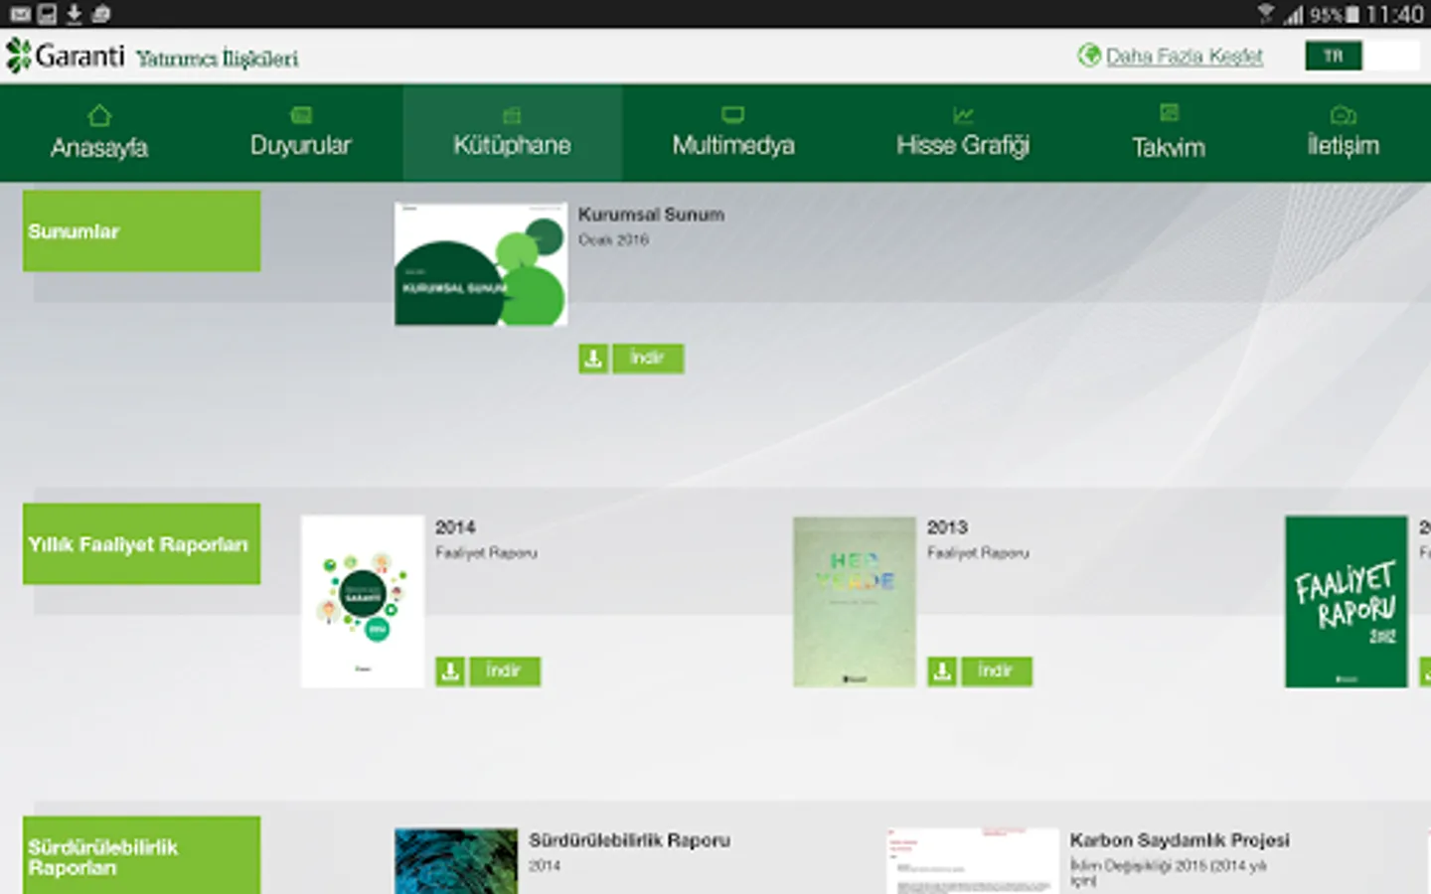Click download icon for 2013 Faaliyet Raporu
1431x894 pixels.
pyautogui.click(x=942, y=671)
